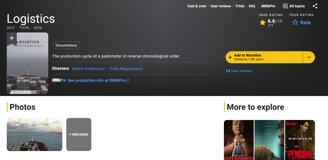Add Logistics to Watchlist
Viewport: 328px width, 160px height.
coord(264,57)
